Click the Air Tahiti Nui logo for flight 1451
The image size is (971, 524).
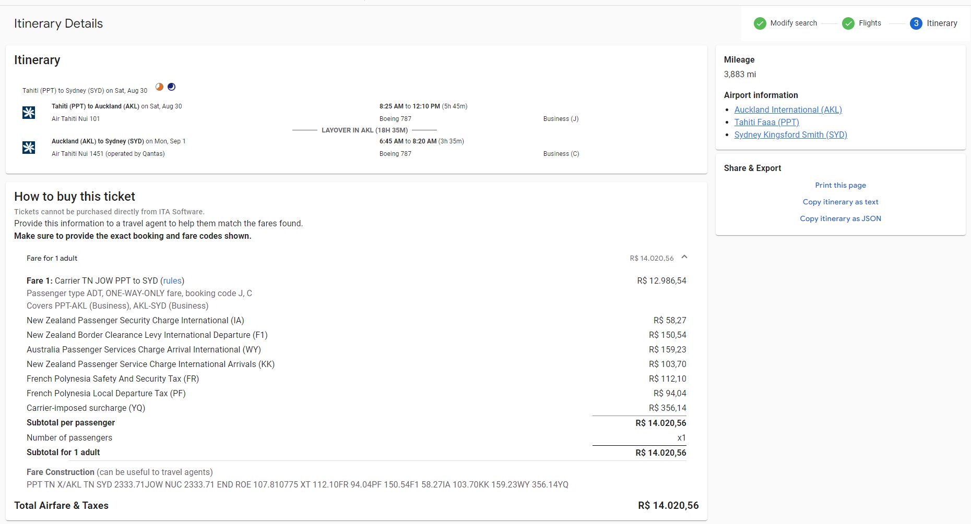(x=29, y=148)
